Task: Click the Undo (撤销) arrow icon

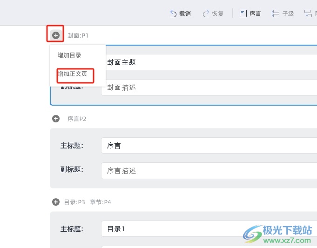Action: point(173,14)
